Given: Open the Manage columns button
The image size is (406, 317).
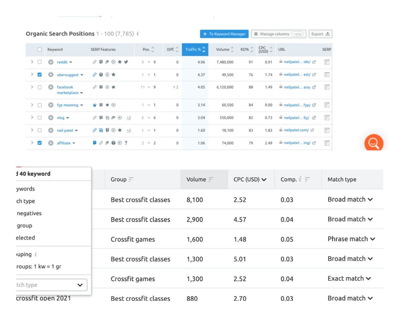Looking at the screenshot, I should 279,34.
